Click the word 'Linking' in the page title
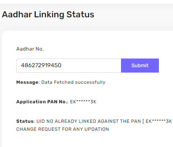Viewport: 173px width, 147px height. pos(49,15)
